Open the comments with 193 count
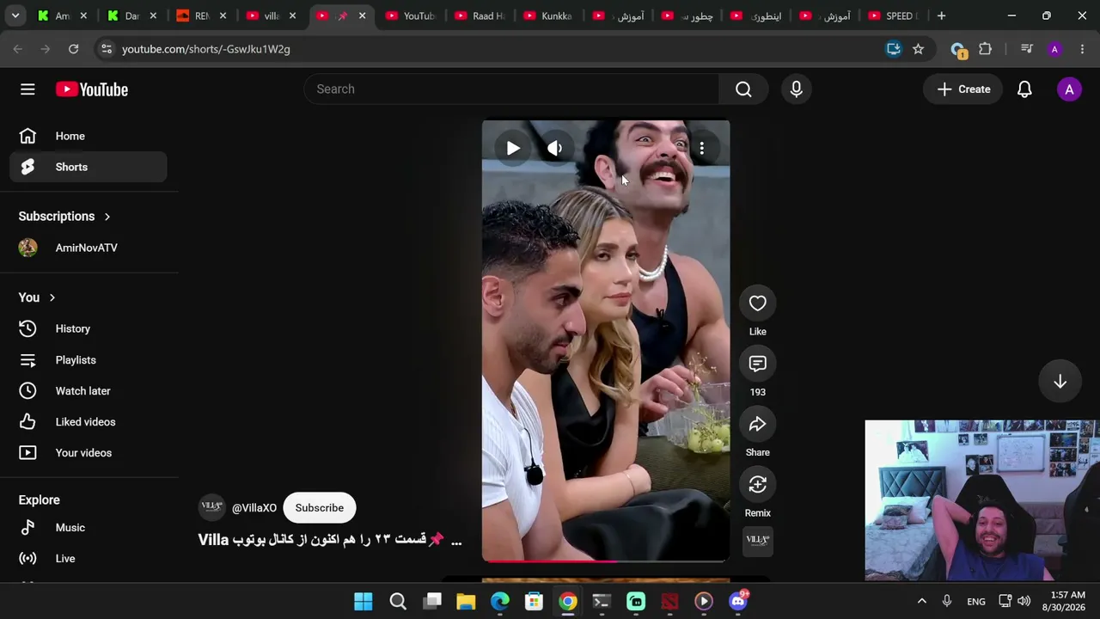Image resolution: width=1100 pixels, height=619 pixels. (757, 364)
